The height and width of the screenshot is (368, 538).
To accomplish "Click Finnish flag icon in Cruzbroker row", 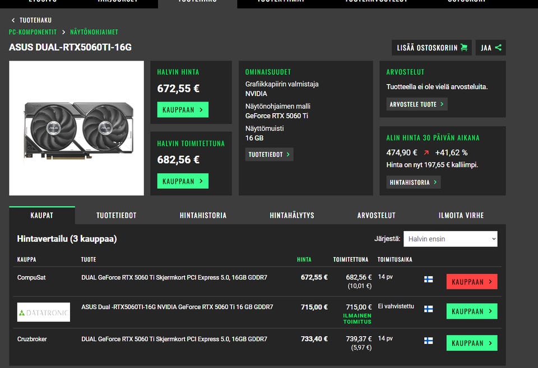I will pos(428,341).
